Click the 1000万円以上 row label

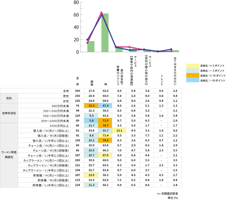pyautogui.click(x=59, y=126)
